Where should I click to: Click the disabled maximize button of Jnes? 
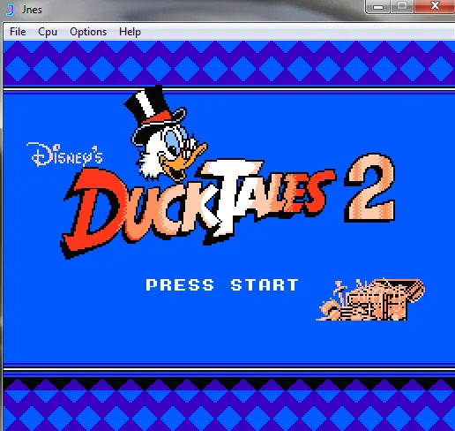(402, 6)
